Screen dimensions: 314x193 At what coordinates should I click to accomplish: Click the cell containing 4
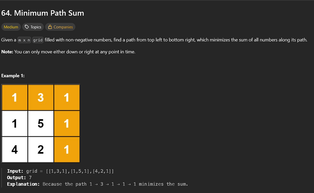15,149
